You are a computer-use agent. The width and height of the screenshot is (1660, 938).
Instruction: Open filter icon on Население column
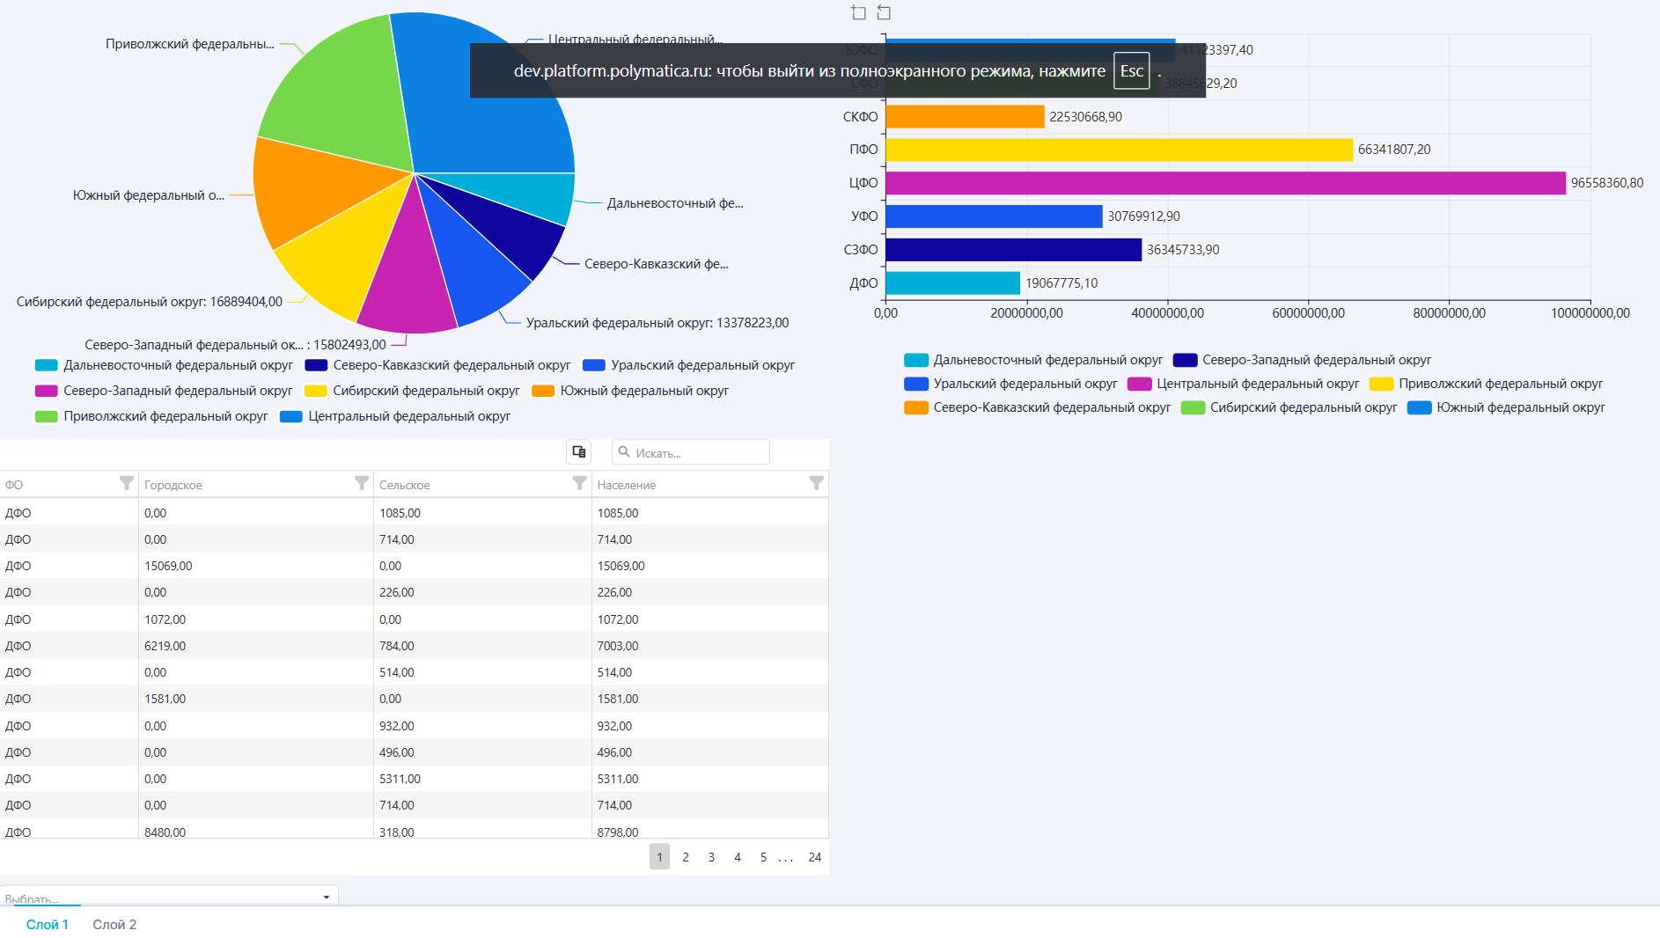[x=816, y=483]
